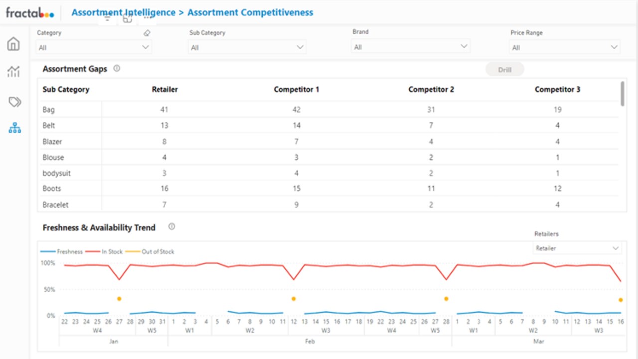
Task: Click the Mar month axis label
Action: (x=539, y=342)
